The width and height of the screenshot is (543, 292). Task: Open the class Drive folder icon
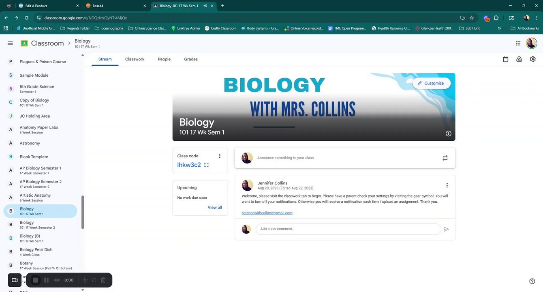519,59
